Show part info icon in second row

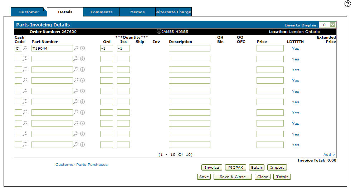click(x=82, y=59)
